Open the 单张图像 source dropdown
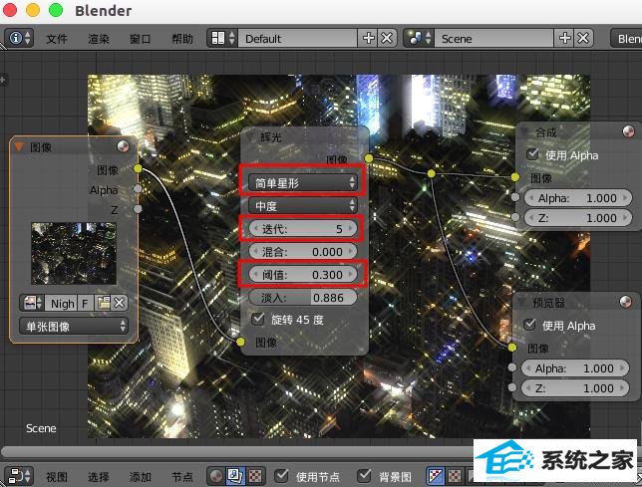The image size is (642, 487). tap(74, 326)
